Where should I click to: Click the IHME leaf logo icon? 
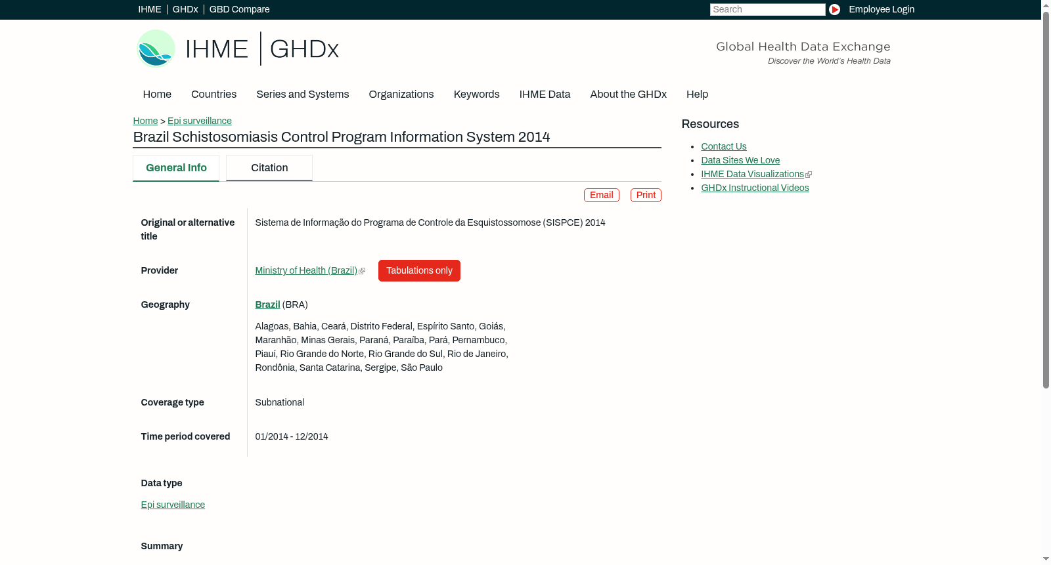(156, 49)
